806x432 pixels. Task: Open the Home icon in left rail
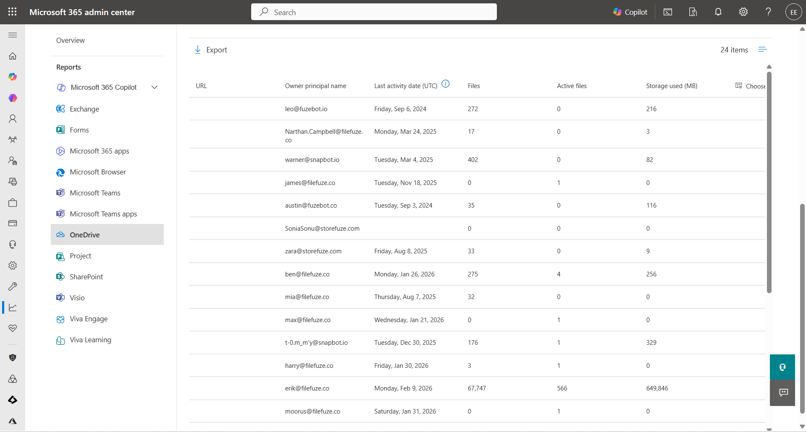(x=13, y=56)
